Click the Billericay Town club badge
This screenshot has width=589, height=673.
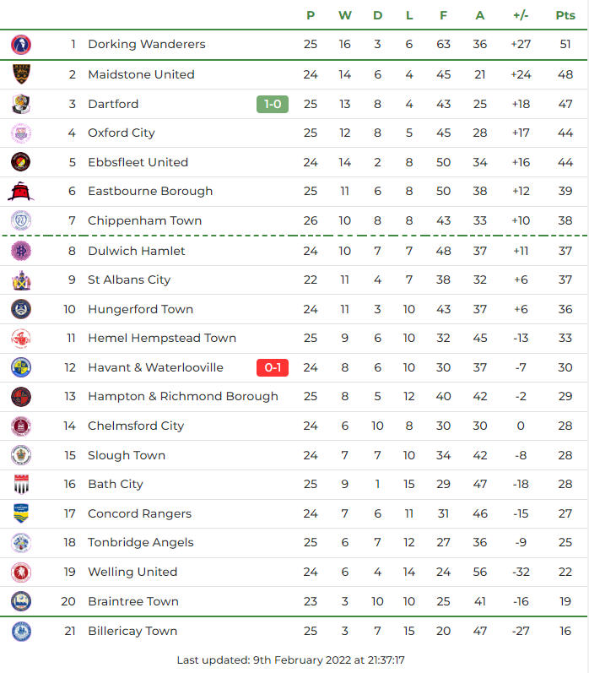point(21,631)
